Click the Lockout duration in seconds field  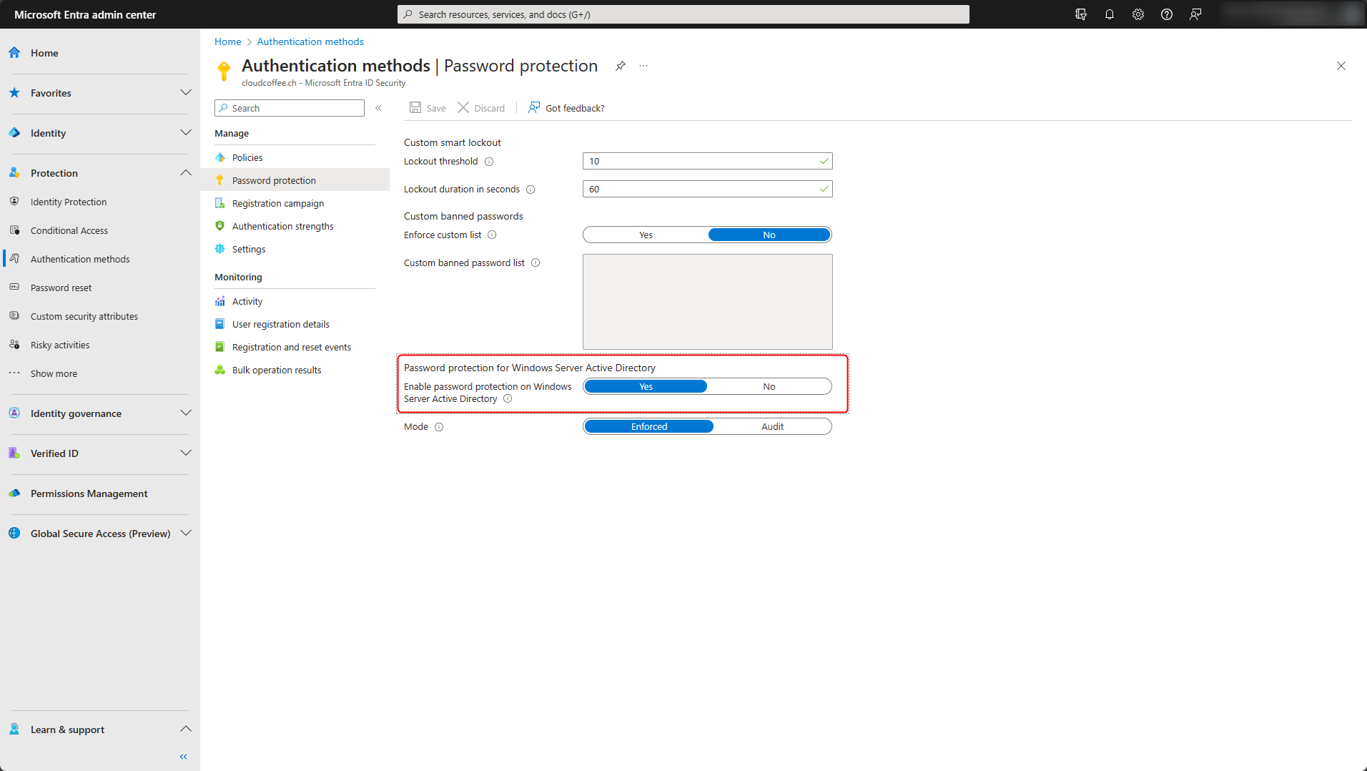702,189
